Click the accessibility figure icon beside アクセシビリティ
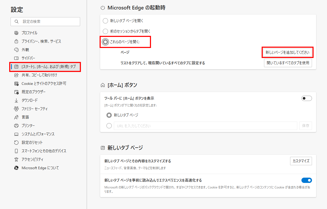The width and height of the screenshot is (327, 209). point(16,159)
